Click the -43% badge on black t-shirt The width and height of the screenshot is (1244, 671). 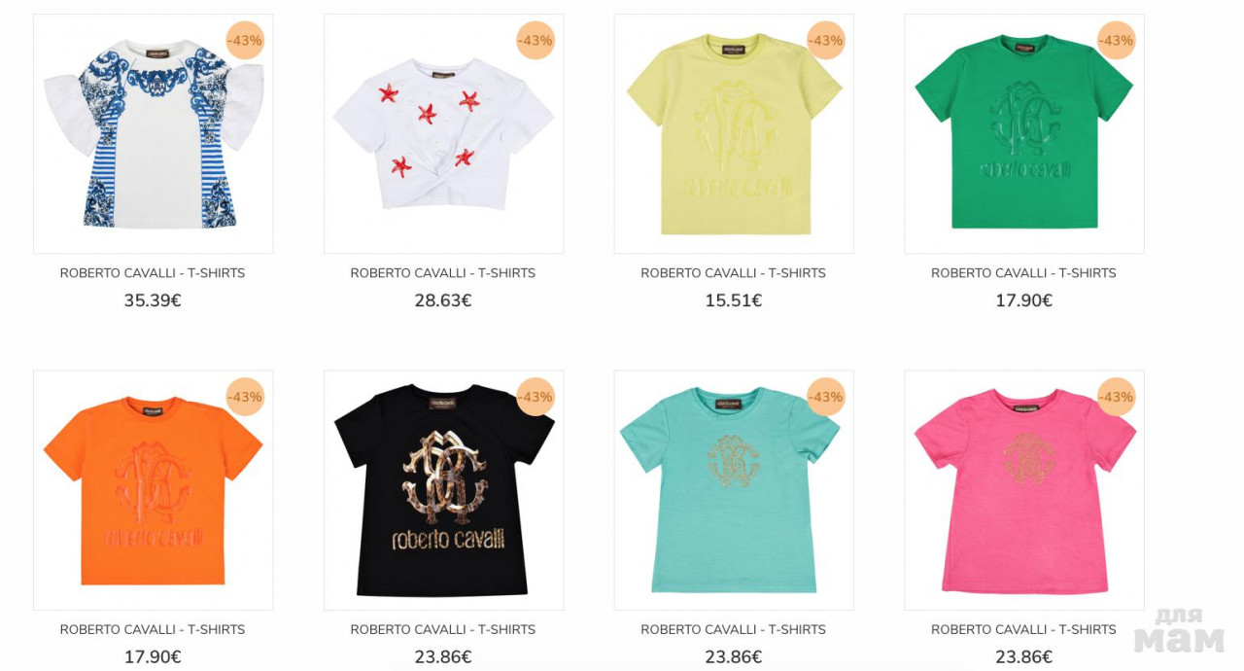tap(536, 397)
